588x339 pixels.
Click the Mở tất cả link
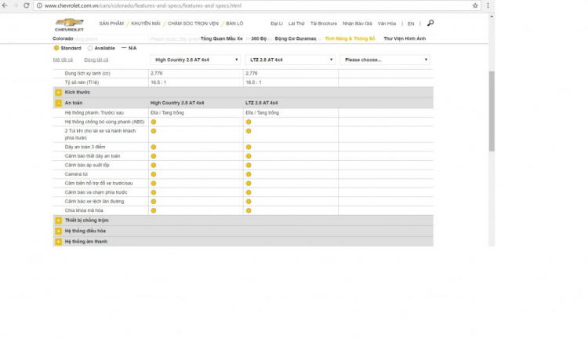63,60
